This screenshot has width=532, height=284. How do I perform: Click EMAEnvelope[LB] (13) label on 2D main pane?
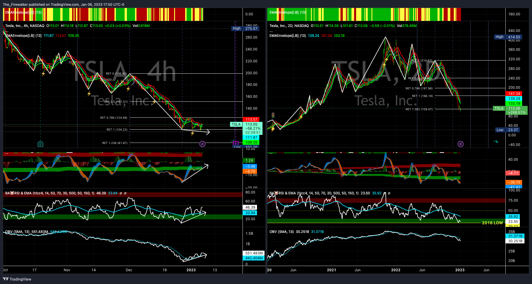coord(288,36)
